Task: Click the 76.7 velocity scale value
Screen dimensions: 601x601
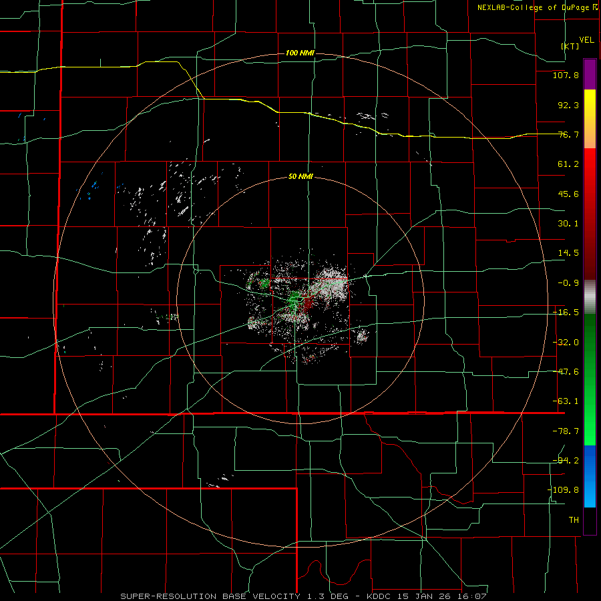Action: point(568,134)
